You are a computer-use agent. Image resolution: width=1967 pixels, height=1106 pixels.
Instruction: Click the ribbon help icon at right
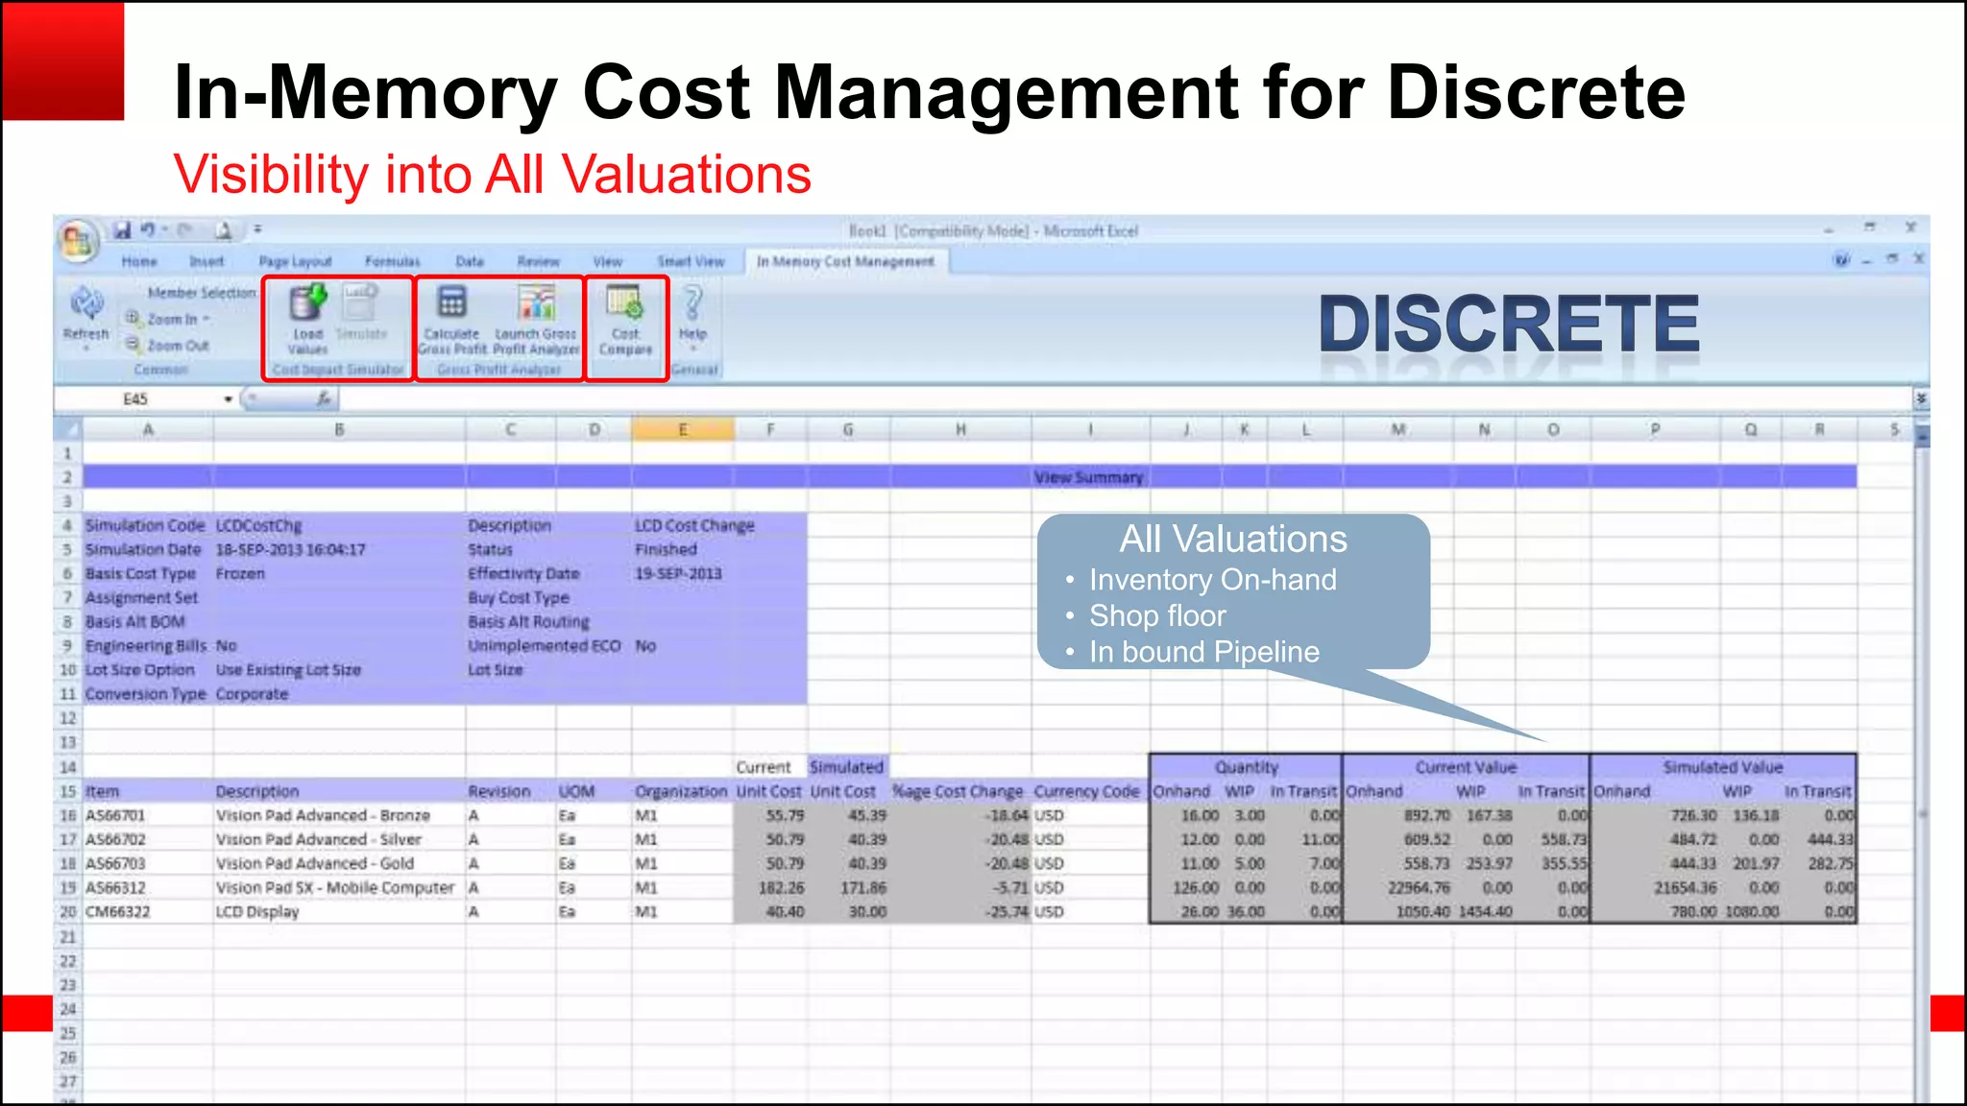click(x=1841, y=259)
